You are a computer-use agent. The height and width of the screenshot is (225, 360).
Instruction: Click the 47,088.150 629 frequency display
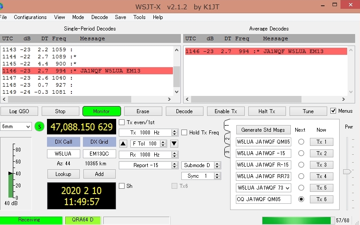point(82,126)
